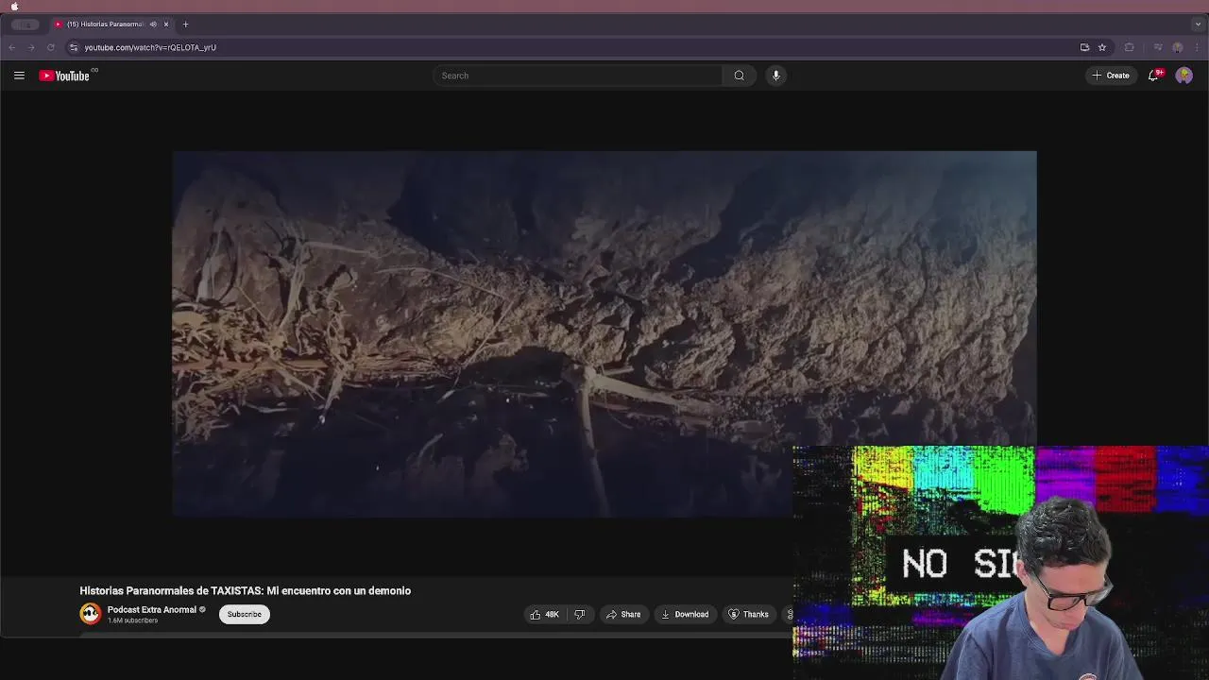Open the Apple menu
This screenshot has width=1209, height=680.
14,6
